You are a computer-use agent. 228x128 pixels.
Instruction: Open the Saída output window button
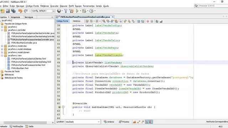(29, 127)
